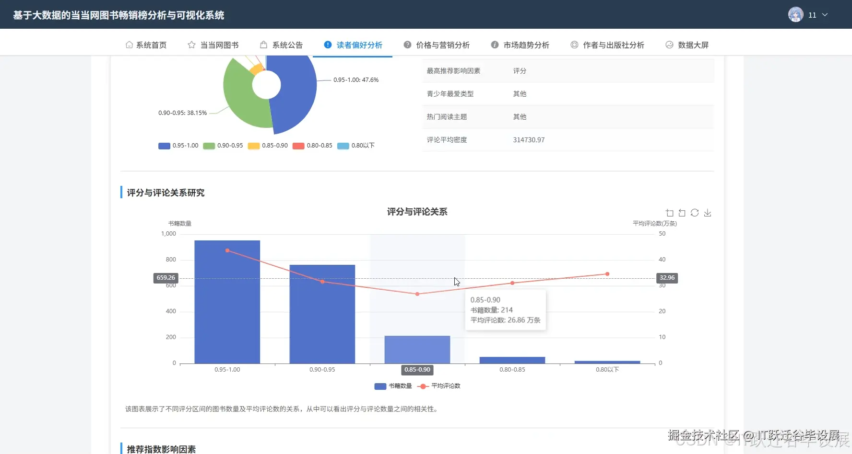Click the smiley icon beside 数据大屏
Screen dimensions: 852x454
tap(669, 45)
